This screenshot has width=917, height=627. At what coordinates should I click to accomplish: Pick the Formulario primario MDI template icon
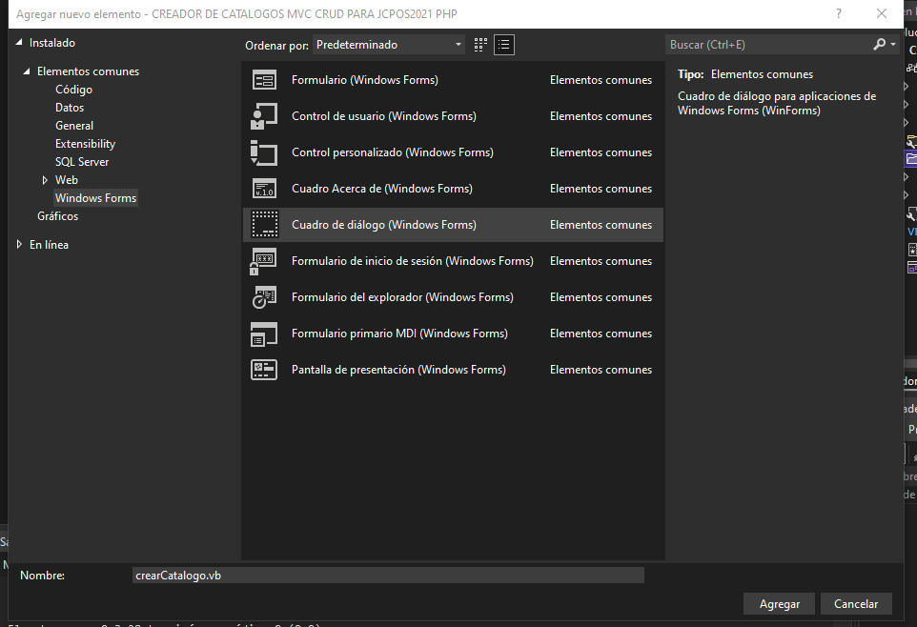pos(264,334)
